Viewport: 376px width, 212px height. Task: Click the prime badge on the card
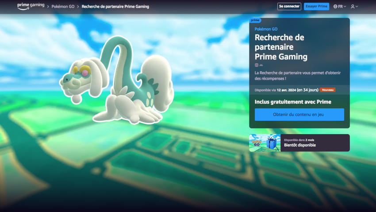(x=255, y=20)
